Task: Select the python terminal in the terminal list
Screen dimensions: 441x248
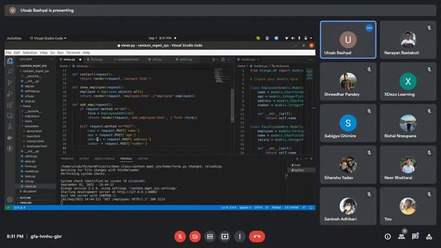Action: click(302, 170)
